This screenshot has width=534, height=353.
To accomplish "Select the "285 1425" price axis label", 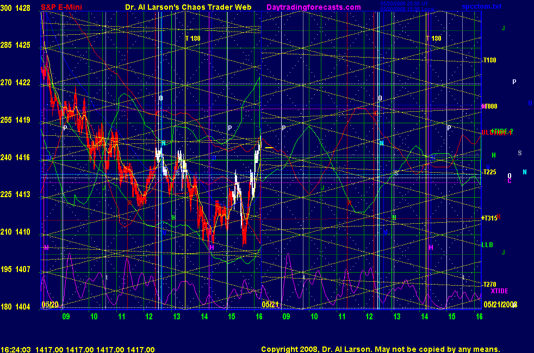I will coord(15,45).
